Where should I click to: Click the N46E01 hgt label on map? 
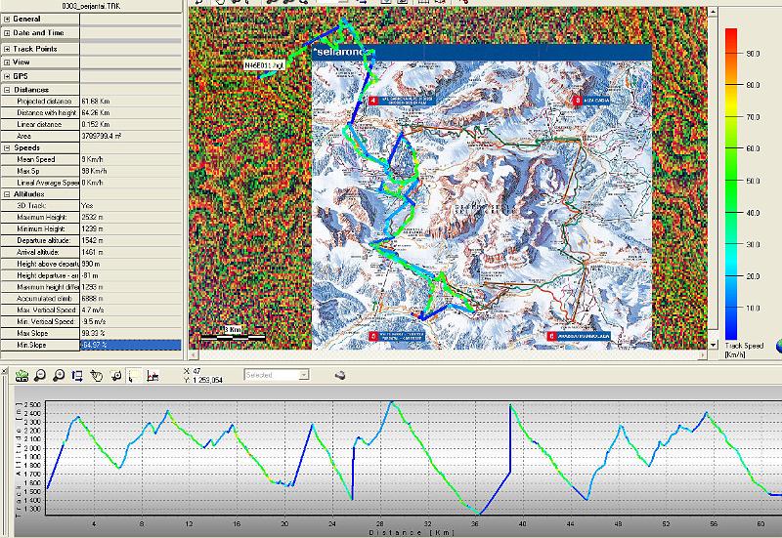[264, 65]
